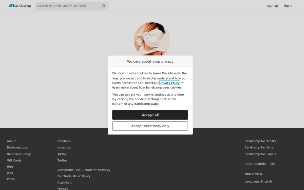The height and width of the screenshot is (190, 304).
Task: Visit Bandcamp's Instagram page
Action: [x=65, y=147]
